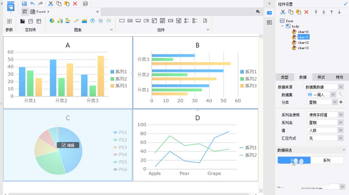
Task: Expand the 图表 toolbar group chevron
Action: [112, 30]
